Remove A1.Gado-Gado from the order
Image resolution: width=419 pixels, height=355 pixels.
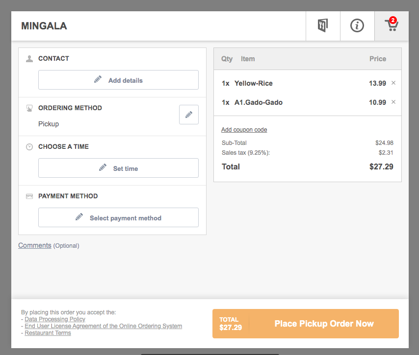click(x=393, y=102)
